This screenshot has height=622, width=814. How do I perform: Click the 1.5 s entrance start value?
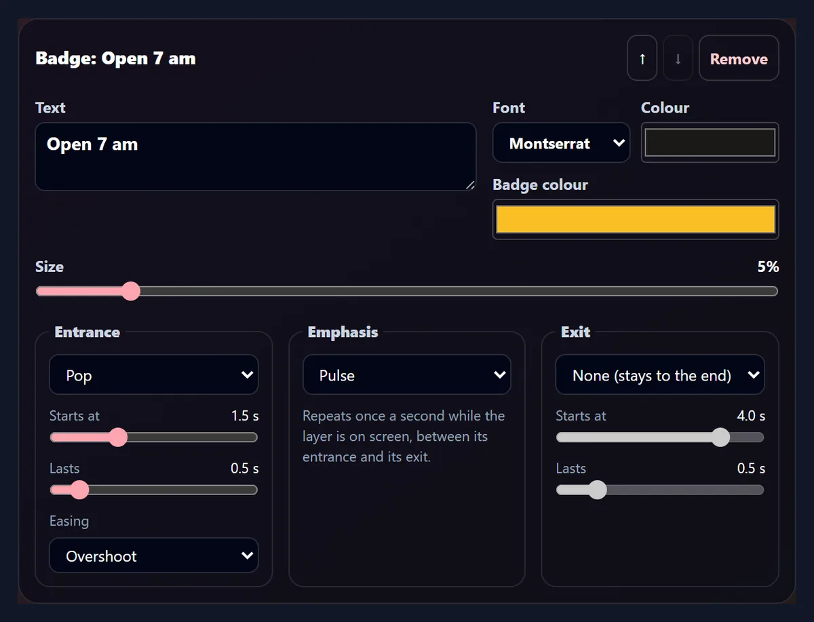pyautogui.click(x=245, y=416)
